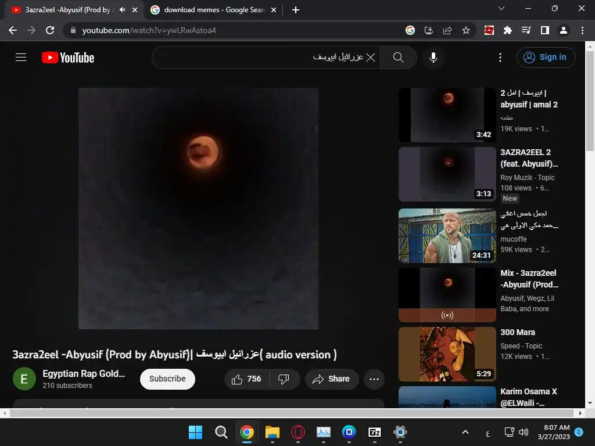Viewport: 595px width, 446px height.
Task: Toggle Chrome side panel
Action: point(545,30)
